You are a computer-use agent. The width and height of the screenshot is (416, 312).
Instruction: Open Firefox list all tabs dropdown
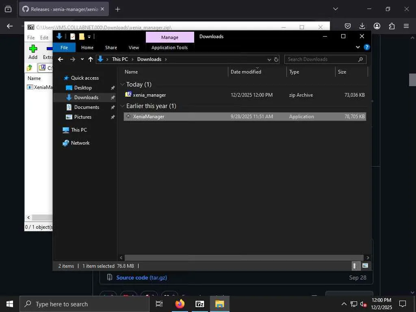335,9
